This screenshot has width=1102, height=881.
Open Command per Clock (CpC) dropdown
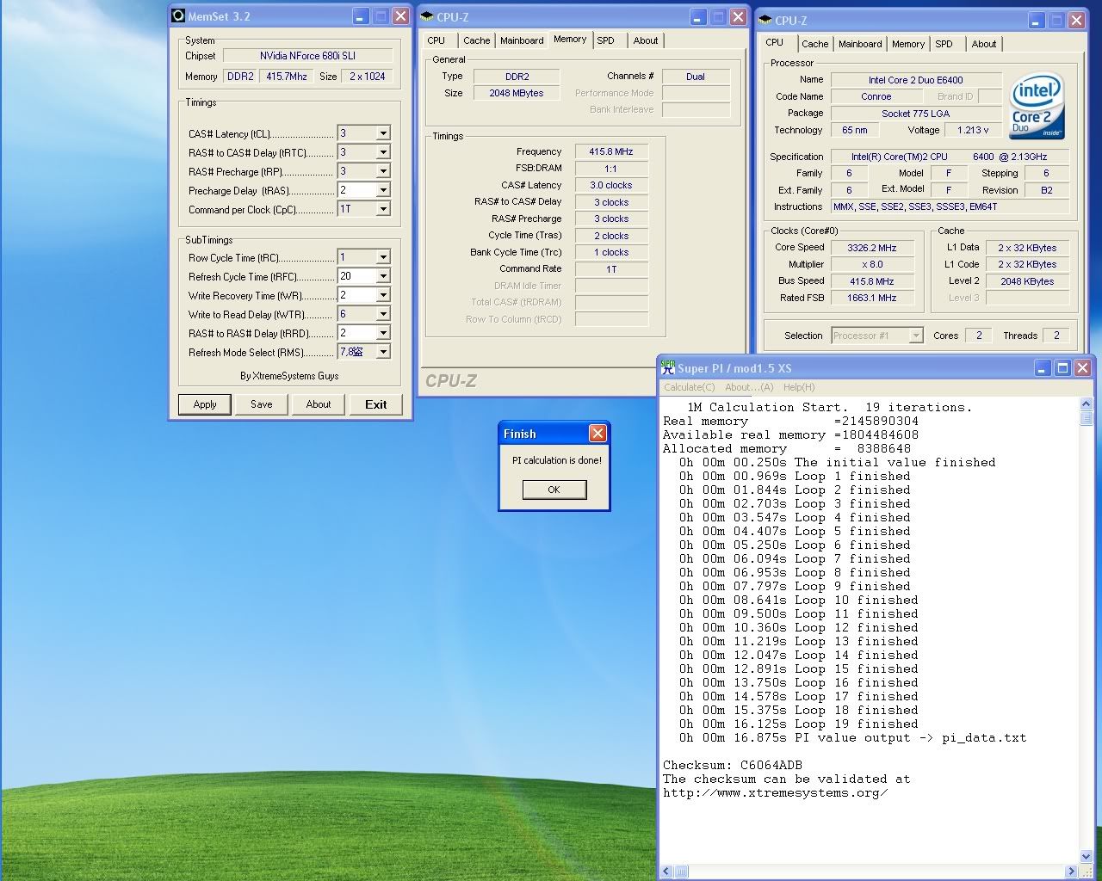pyautogui.click(x=383, y=209)
